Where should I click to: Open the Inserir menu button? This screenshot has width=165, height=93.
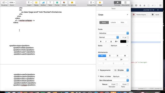(29, 2)
